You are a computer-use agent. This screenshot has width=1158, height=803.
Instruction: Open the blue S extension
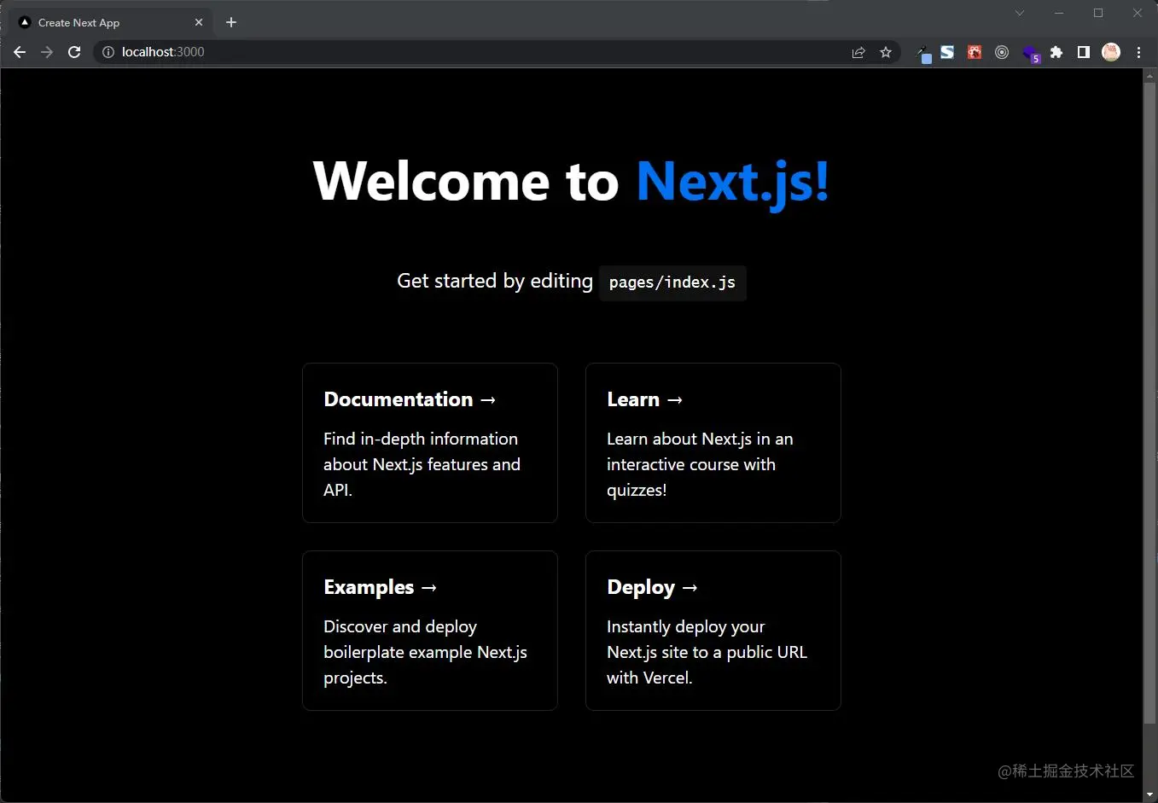click(x=947, y=52)
